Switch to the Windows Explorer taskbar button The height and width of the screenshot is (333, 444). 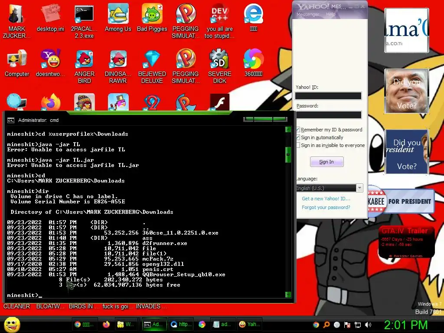click(x=126, y=324)
